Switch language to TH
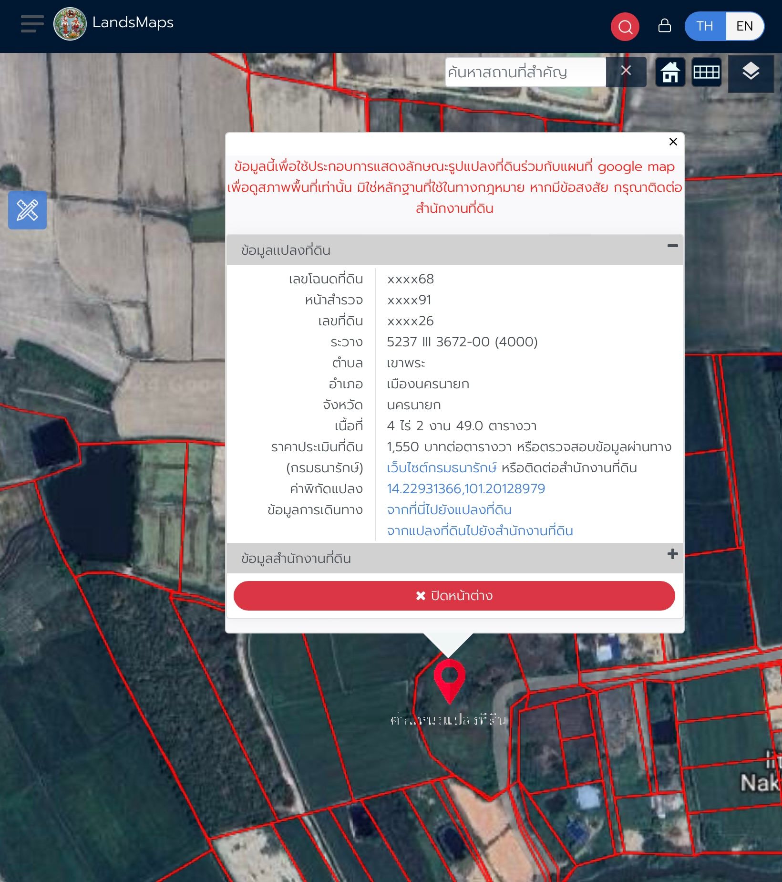The width and height of the screenshot is (782, 882). (x=705, y=26)
